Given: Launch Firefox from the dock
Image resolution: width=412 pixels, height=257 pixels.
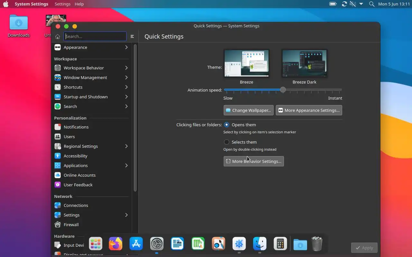Looking at the screenshot, I should 116,244.
